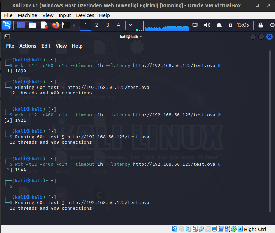Switch to workspace 1

(x=86, y=25)
